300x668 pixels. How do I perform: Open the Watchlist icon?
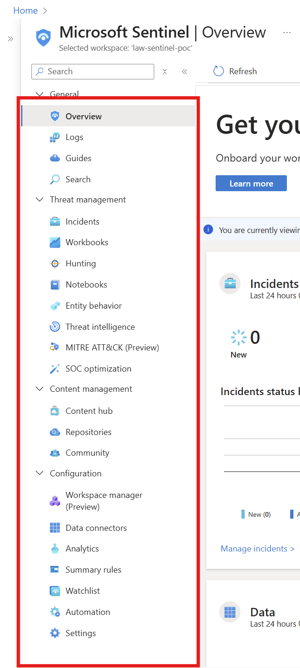point(55,591)
